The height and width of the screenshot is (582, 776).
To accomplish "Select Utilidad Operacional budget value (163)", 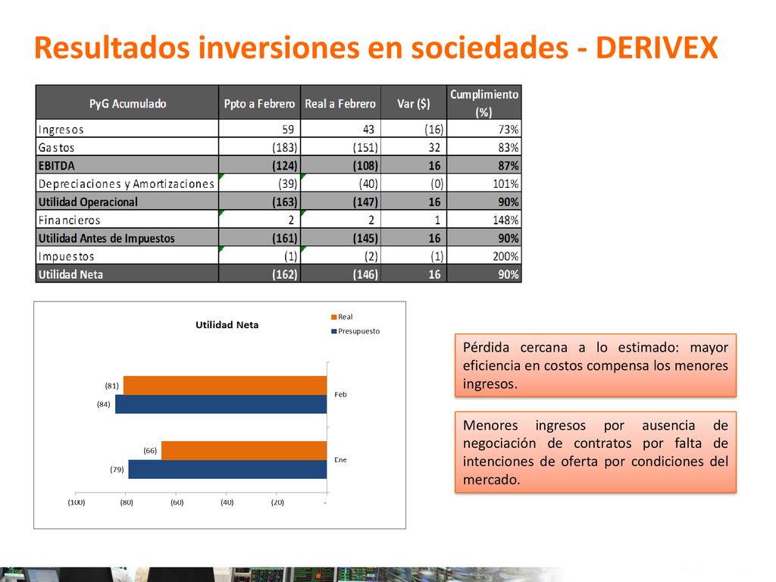I will pos(285,202).
